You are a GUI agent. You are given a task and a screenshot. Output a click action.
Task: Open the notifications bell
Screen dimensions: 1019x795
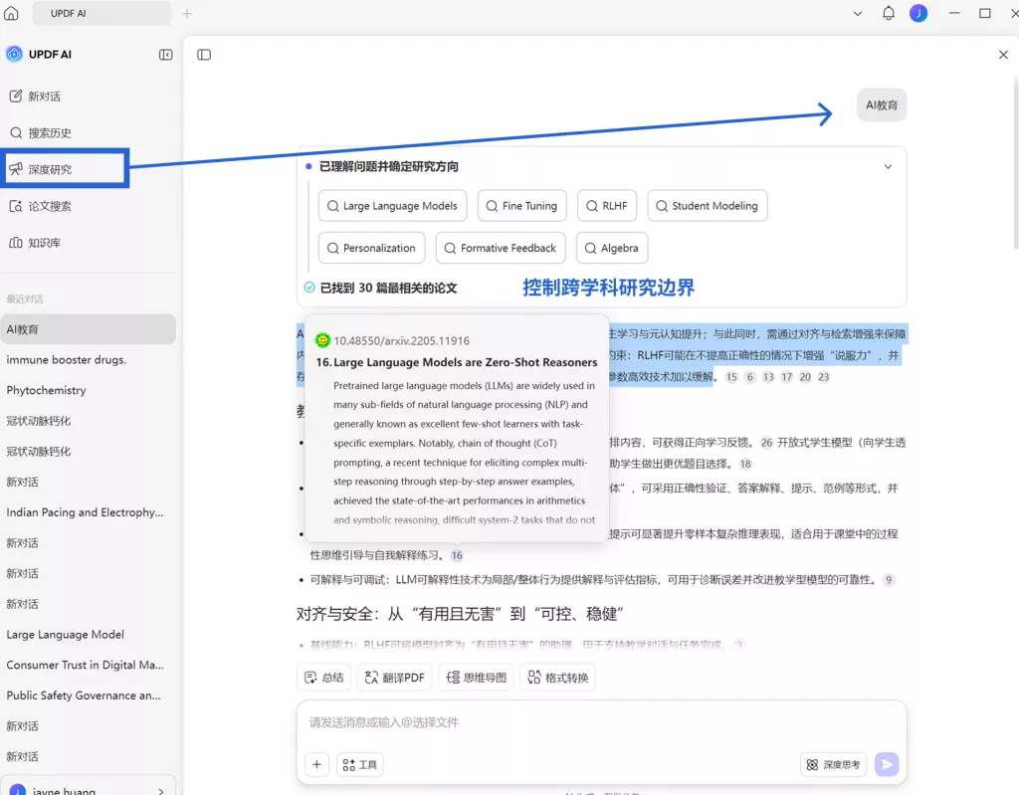coord(889,13)
